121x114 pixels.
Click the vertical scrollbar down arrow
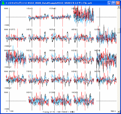coord(119,112)
